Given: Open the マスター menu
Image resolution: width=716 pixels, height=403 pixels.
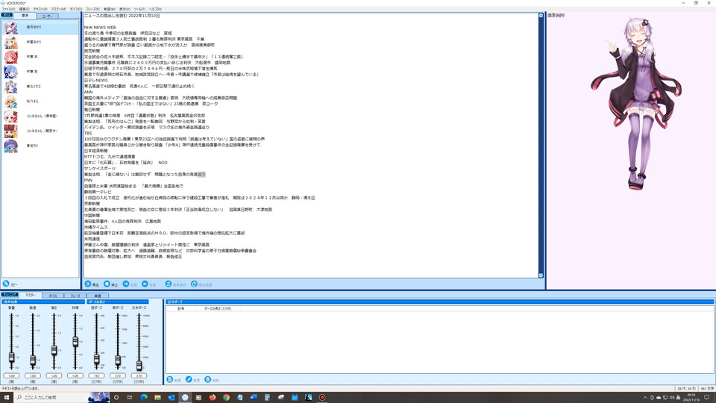Looking at the screenshot, I should point(58,9).
